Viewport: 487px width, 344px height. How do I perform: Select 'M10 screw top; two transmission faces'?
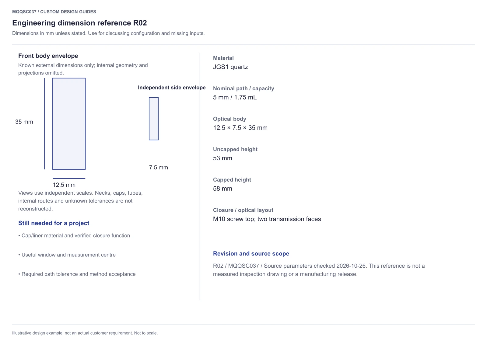click(267, 219)
